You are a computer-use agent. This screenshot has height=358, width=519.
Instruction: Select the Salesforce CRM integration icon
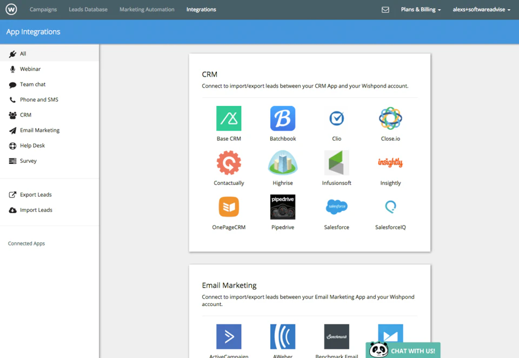click(x=336, y=207)
